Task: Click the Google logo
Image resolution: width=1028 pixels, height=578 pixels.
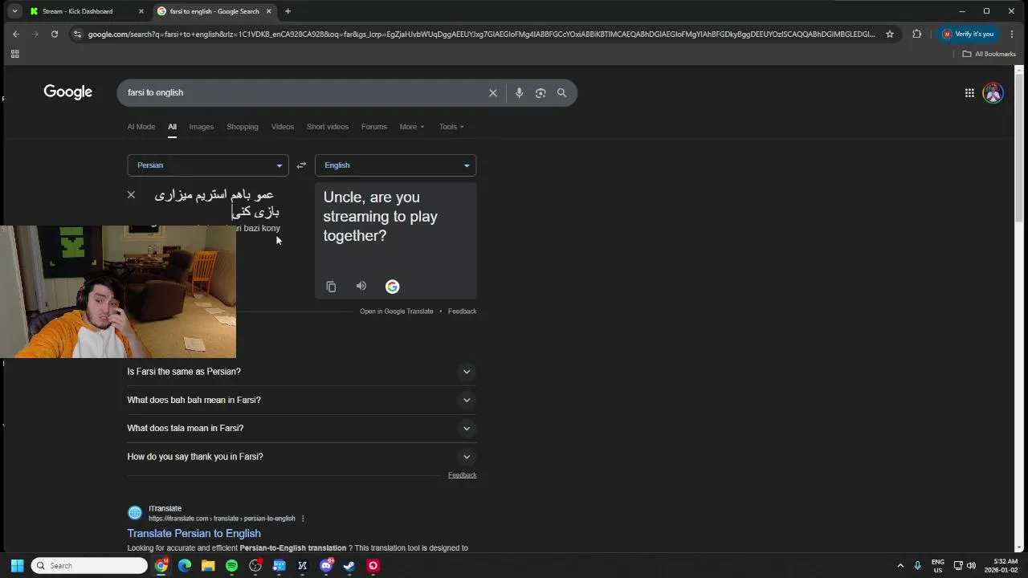Action: (68, 92)
